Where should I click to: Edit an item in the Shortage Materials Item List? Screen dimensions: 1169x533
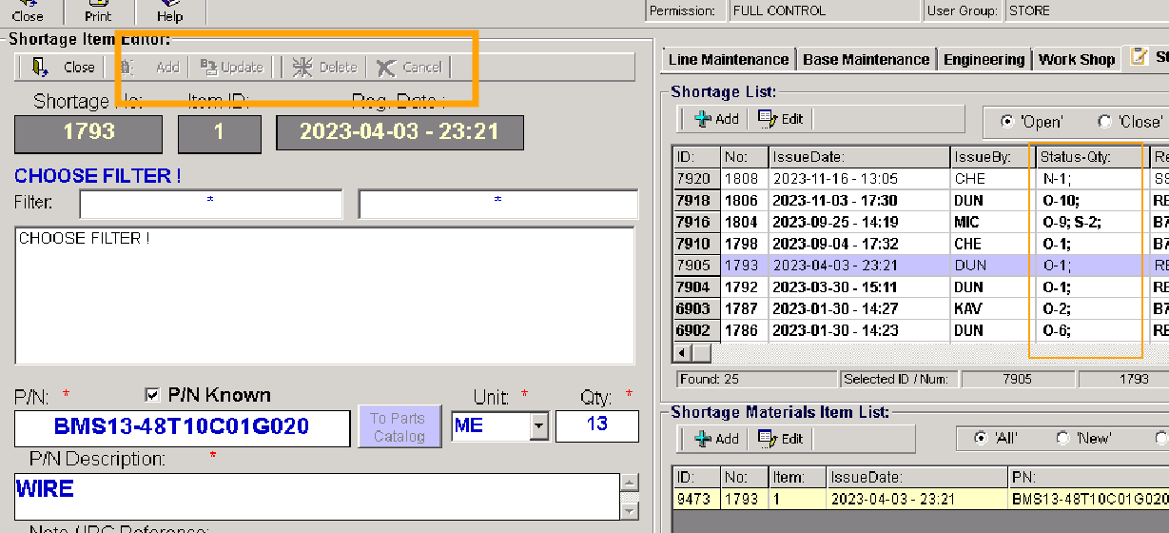[781, 439]
